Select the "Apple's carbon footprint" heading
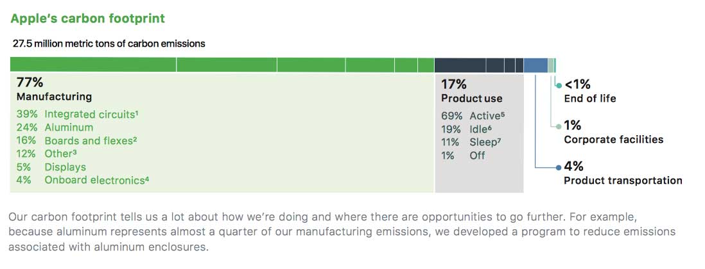 [x=88, y=19]
